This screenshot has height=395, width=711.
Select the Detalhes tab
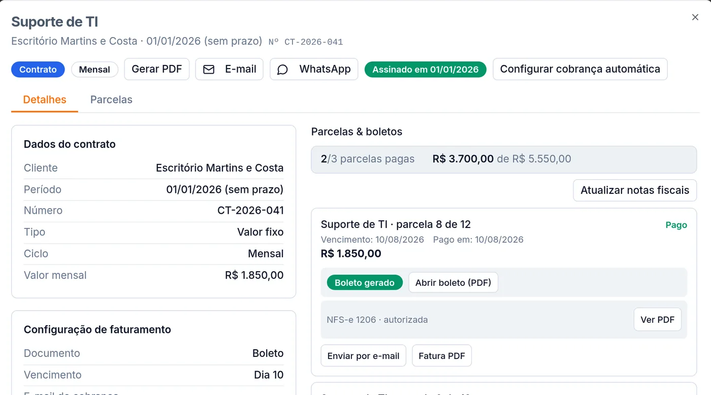tap(45, 100)
